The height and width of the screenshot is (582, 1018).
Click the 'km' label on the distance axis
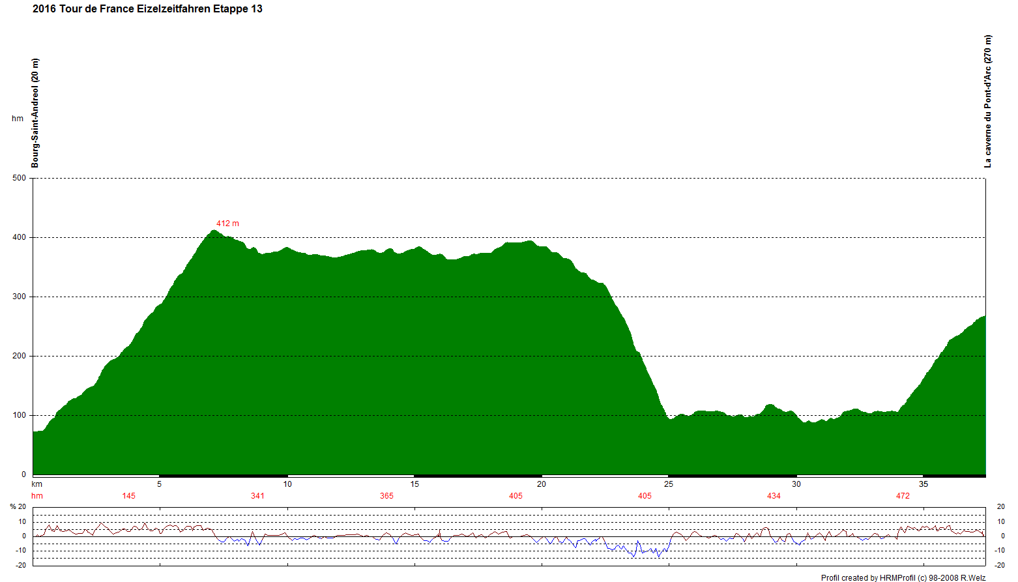[x=37, y=484]
